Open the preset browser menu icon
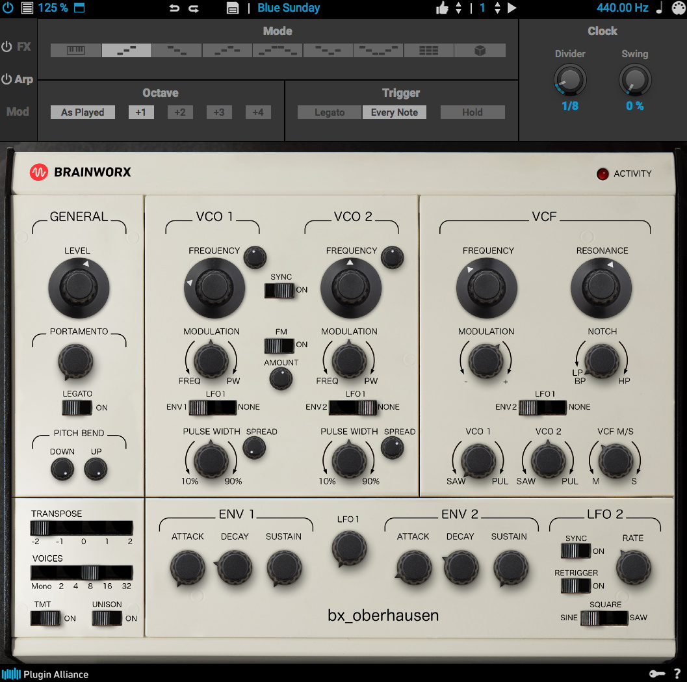This screenshot has height=682, width=687. 233,8
